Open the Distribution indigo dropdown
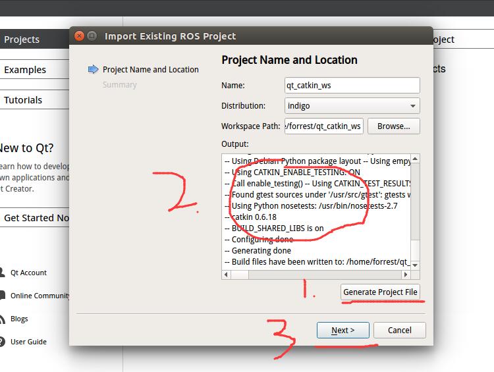The image size is (494, 372). point(352,106)
